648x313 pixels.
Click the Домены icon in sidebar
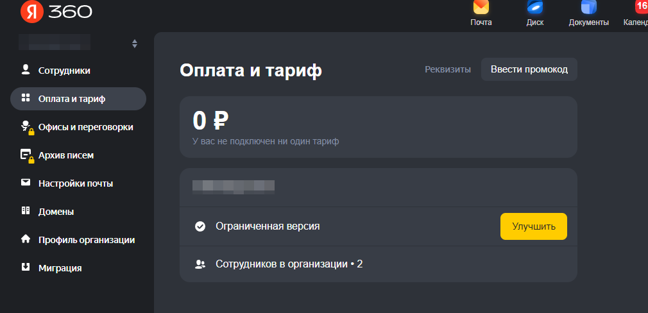coord(26,210)
